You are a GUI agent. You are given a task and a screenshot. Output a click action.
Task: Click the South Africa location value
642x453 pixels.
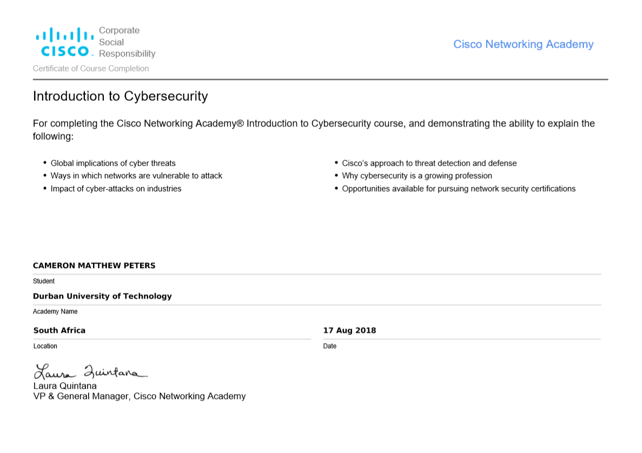(59, 330)
